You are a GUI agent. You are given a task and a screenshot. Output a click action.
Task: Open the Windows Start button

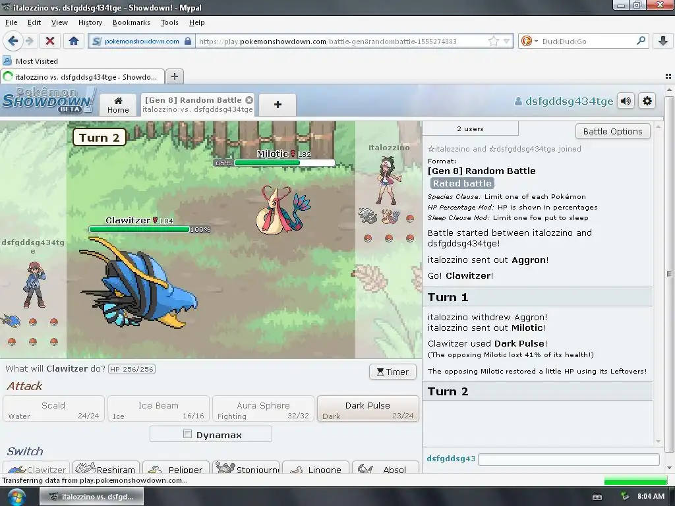click(x=16, y=497)
